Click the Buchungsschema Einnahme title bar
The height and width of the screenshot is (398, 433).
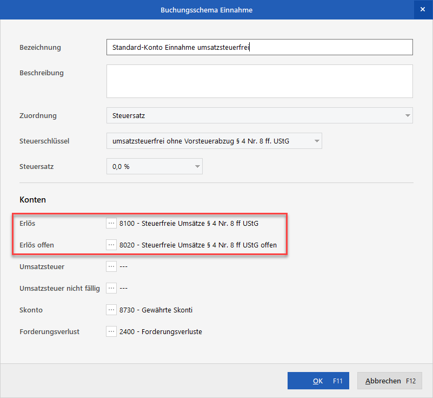click(206, 10)
